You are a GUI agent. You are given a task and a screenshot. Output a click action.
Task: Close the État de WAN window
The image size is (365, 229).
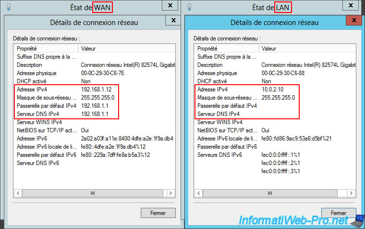tap(170, 5)
